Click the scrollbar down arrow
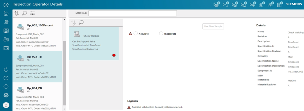Viewport: 304px width, 111px height. 64,109
